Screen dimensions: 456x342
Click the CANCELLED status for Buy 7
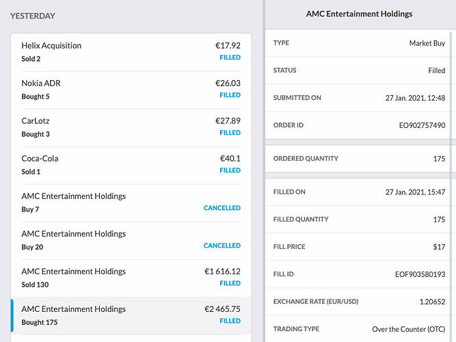222,208
